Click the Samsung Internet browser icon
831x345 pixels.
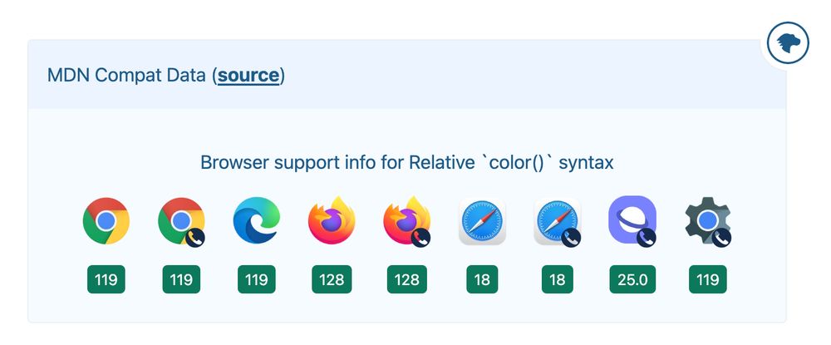point(632,221)
